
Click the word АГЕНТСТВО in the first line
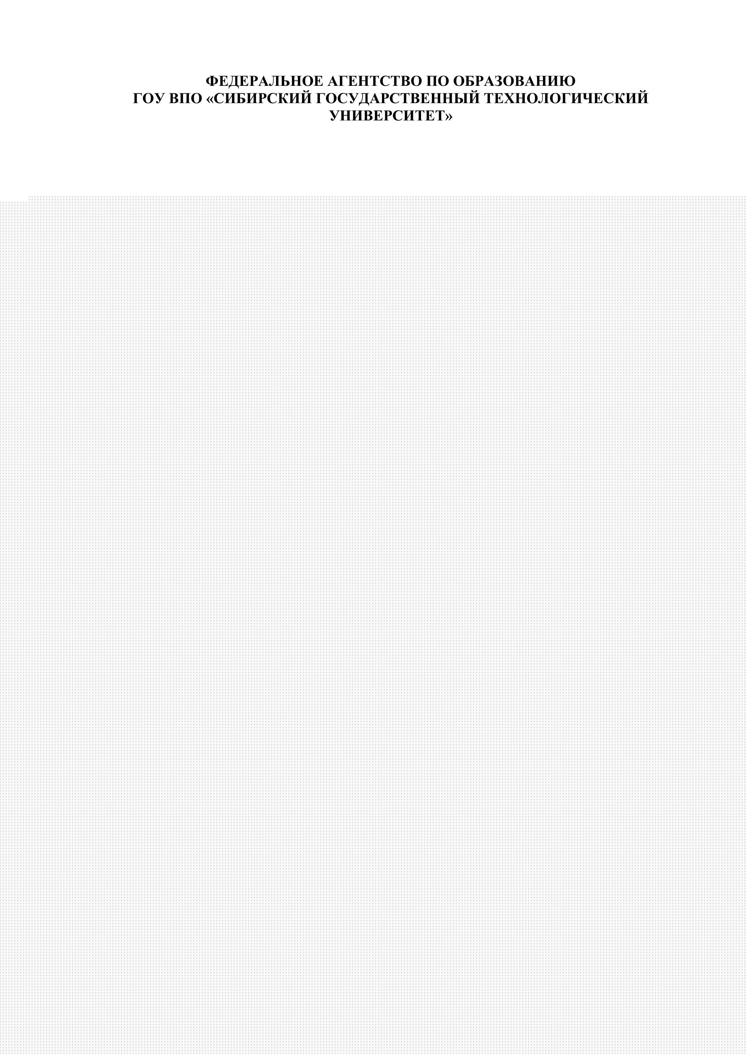tap(373, 81)
